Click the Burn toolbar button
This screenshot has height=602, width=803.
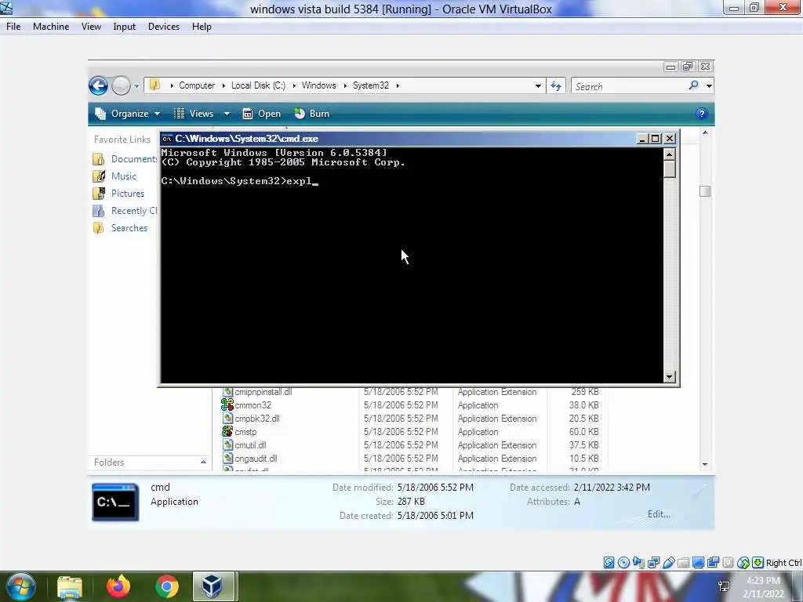(312, 114)
